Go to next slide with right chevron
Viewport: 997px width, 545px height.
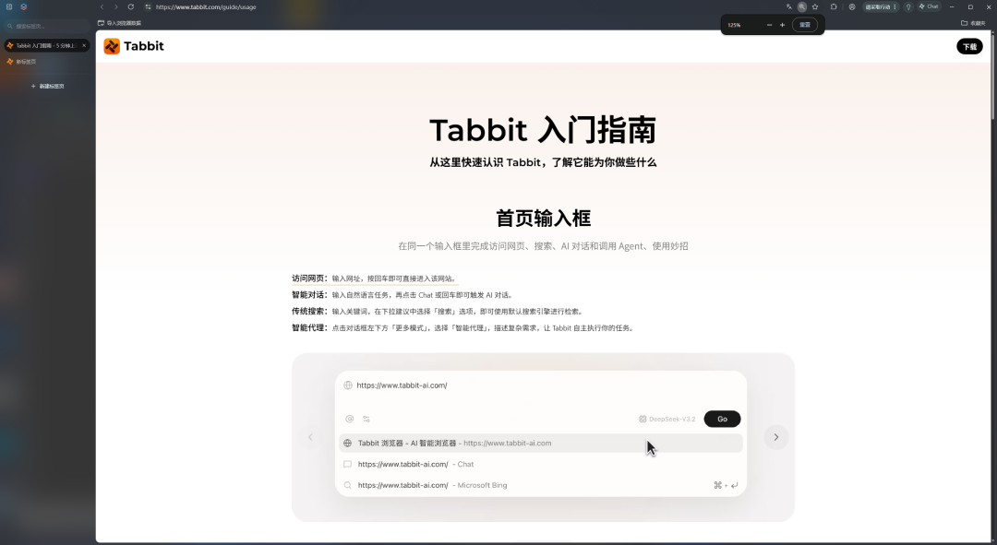[x=775, y=437]
